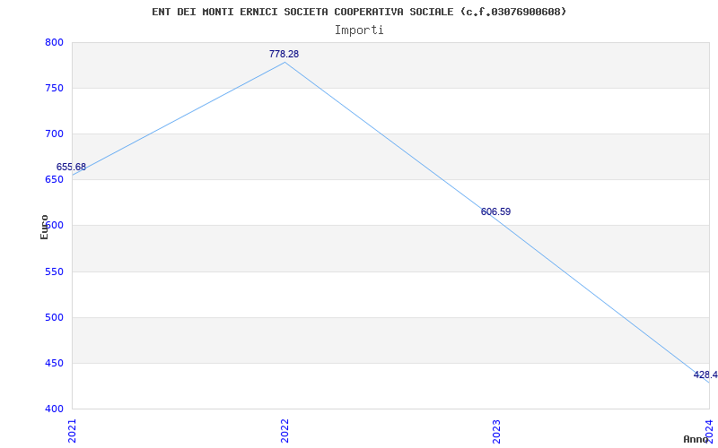The height and width of the screenshot is (448, 718).
Task: Click the 'Anno' x-axis title
Action: [x=696, y=439]
